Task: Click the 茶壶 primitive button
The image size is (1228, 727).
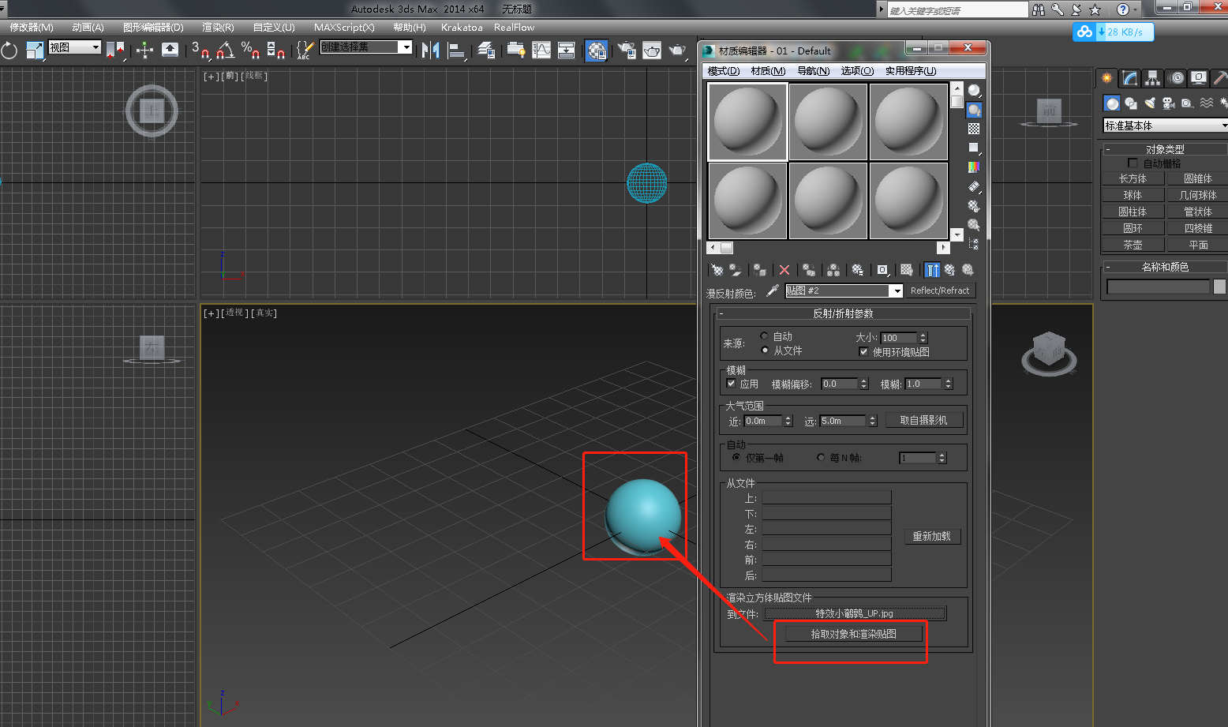Action: pyautogui.click(x=1133, y=245)
